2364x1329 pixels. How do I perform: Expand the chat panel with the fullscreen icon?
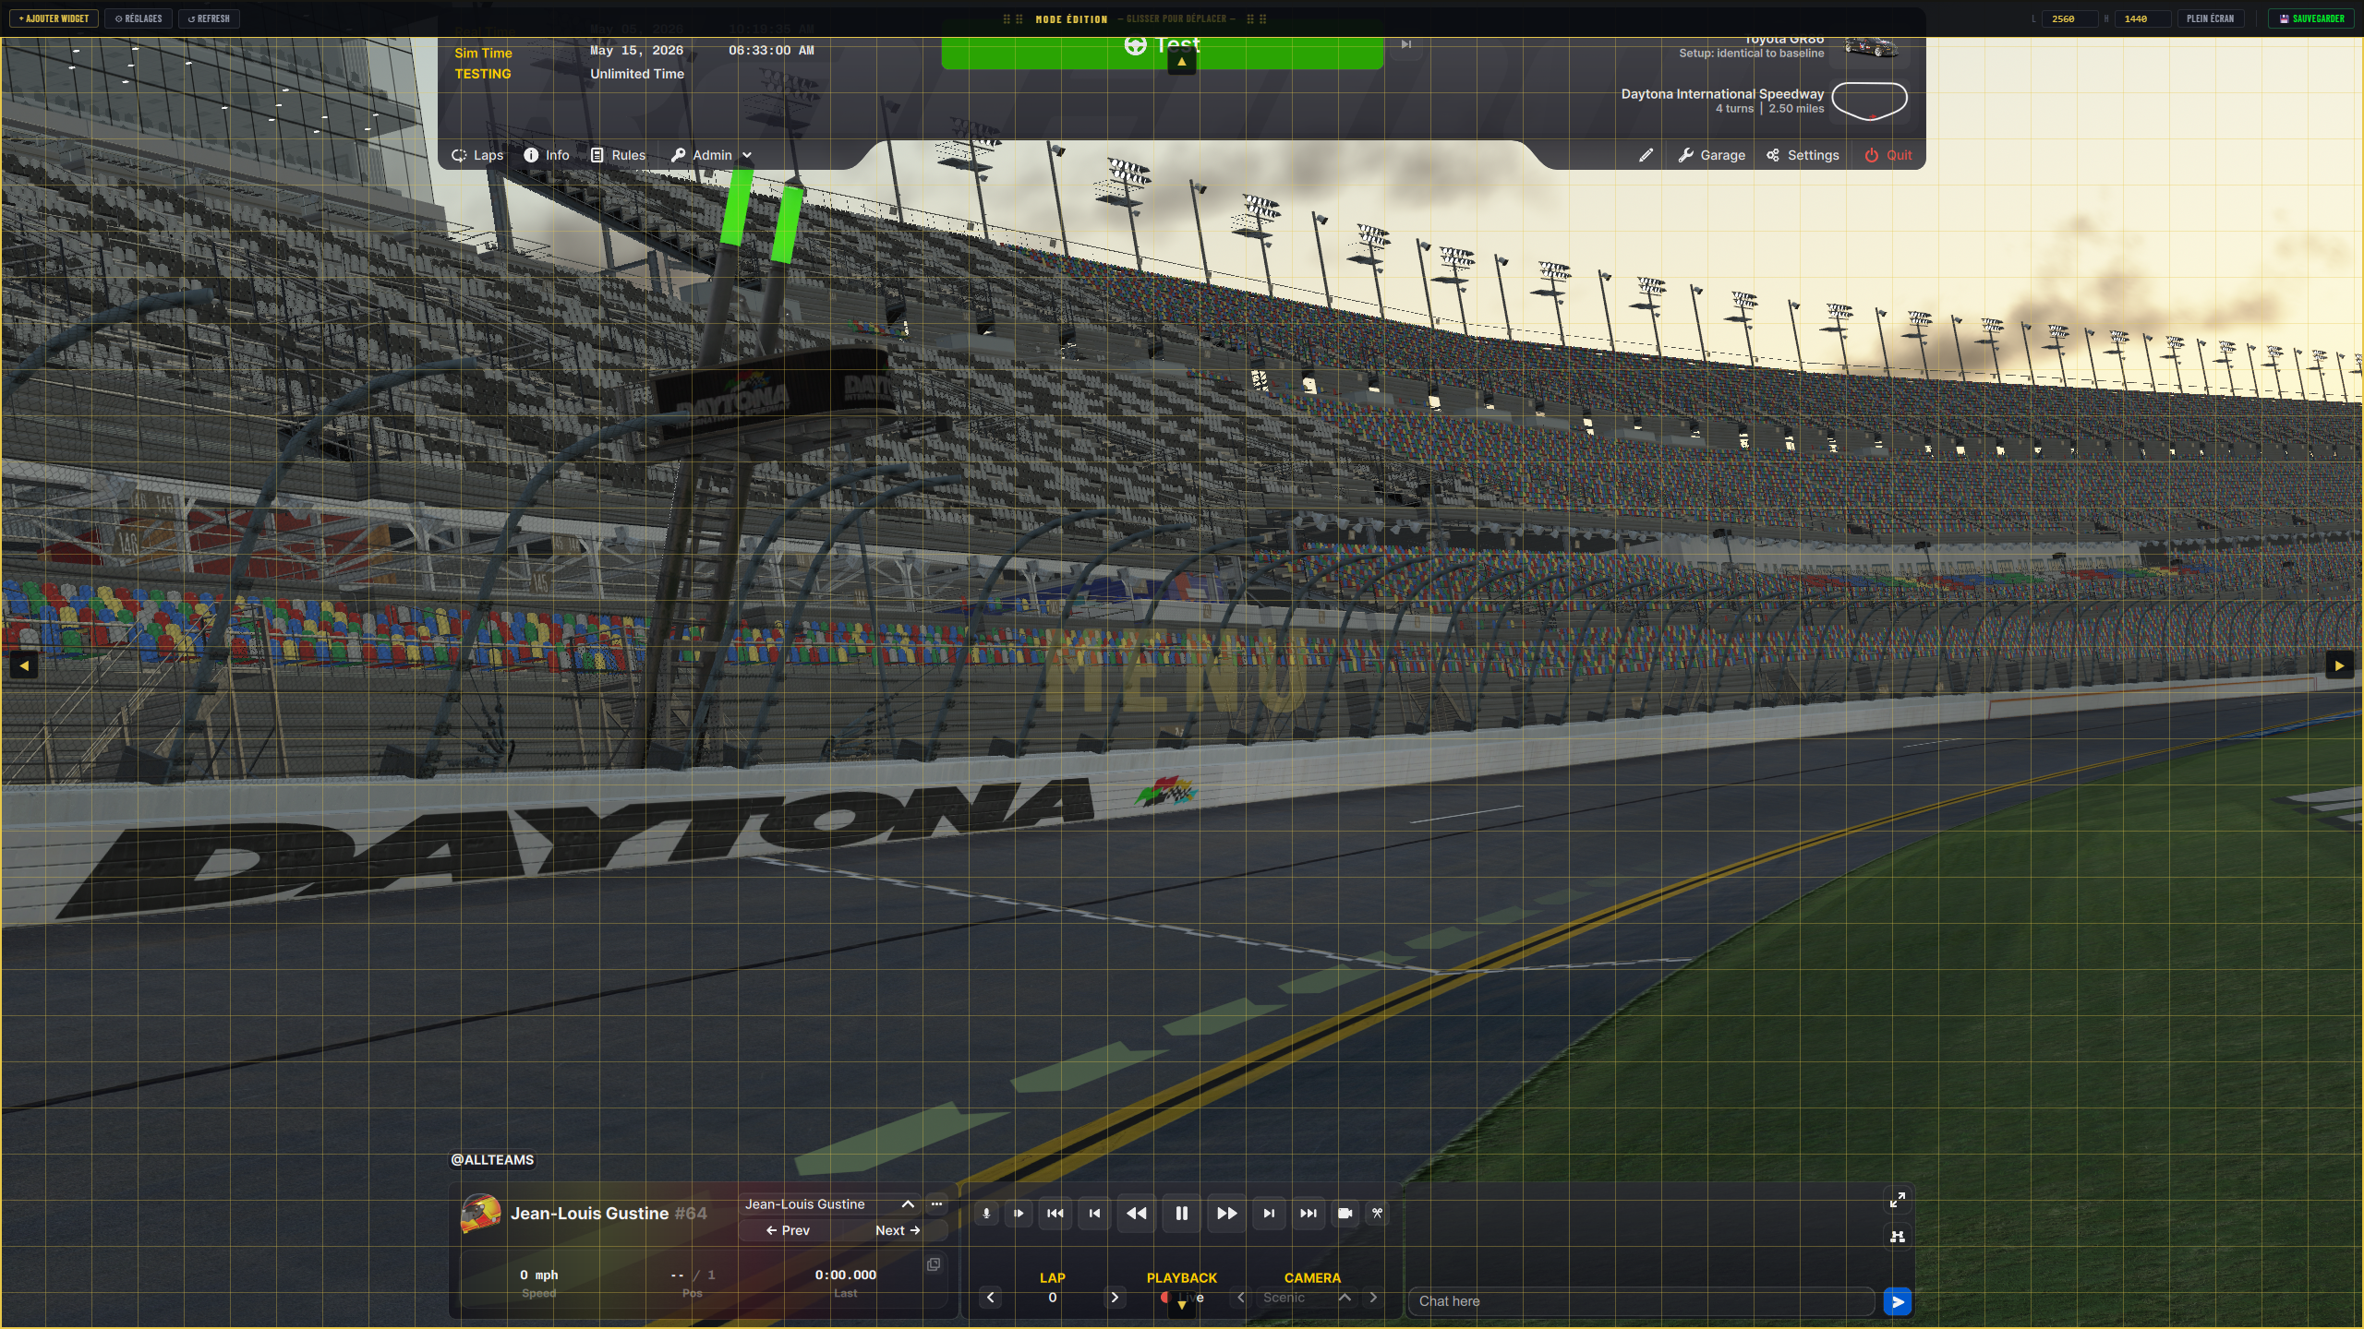[1898, 1200]
